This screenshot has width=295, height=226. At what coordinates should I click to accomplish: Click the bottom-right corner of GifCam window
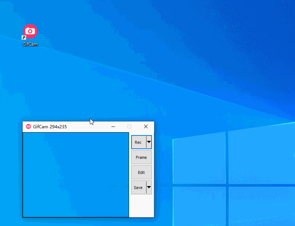pos(153,217)
